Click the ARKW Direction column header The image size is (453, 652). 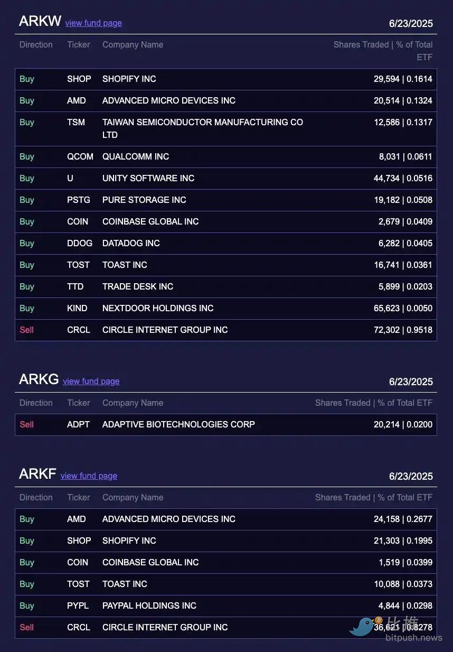pyautogui.click(x=36, y=44)
